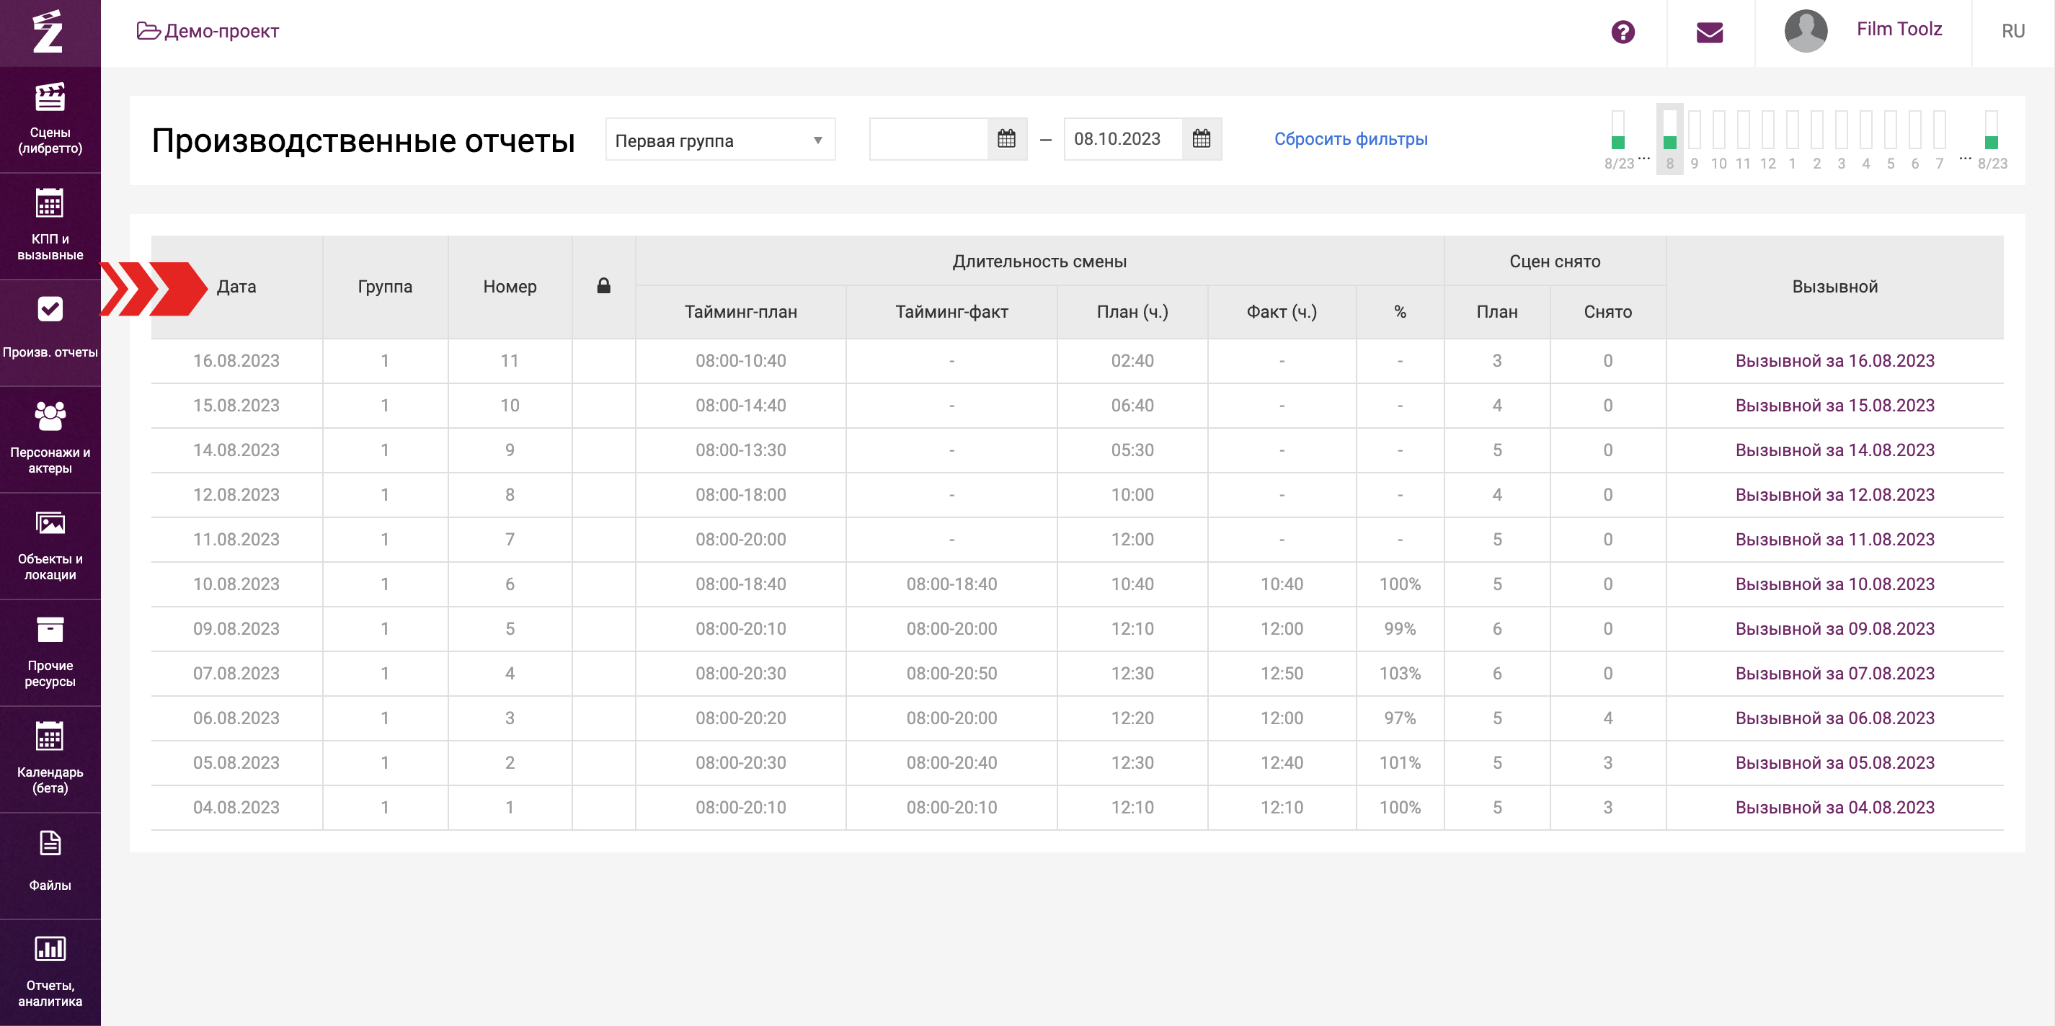Click the Вызывной column header
This screenshot has width=2055, height=1026.
(x=1835, y=286)
